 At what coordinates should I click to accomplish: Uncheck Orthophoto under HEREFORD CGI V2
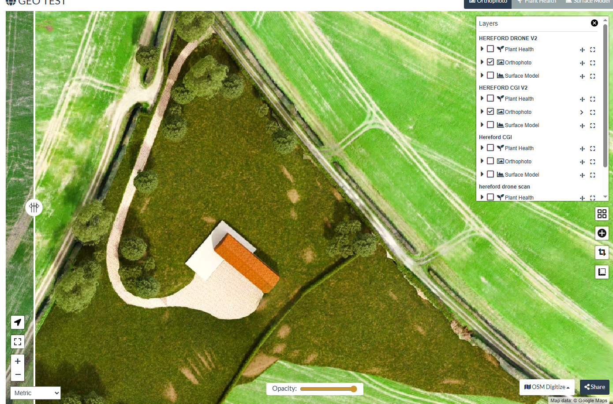490,112
